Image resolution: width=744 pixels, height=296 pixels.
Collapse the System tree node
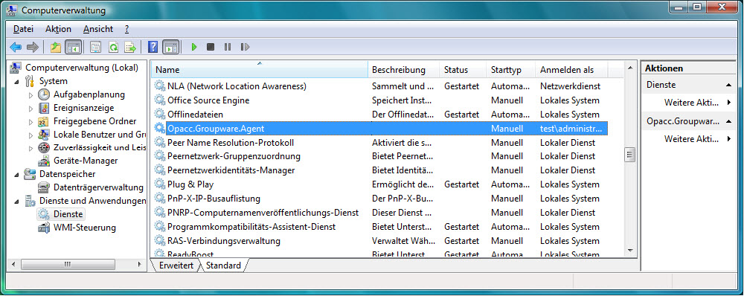pyautogui.click(x=17, y=82)
